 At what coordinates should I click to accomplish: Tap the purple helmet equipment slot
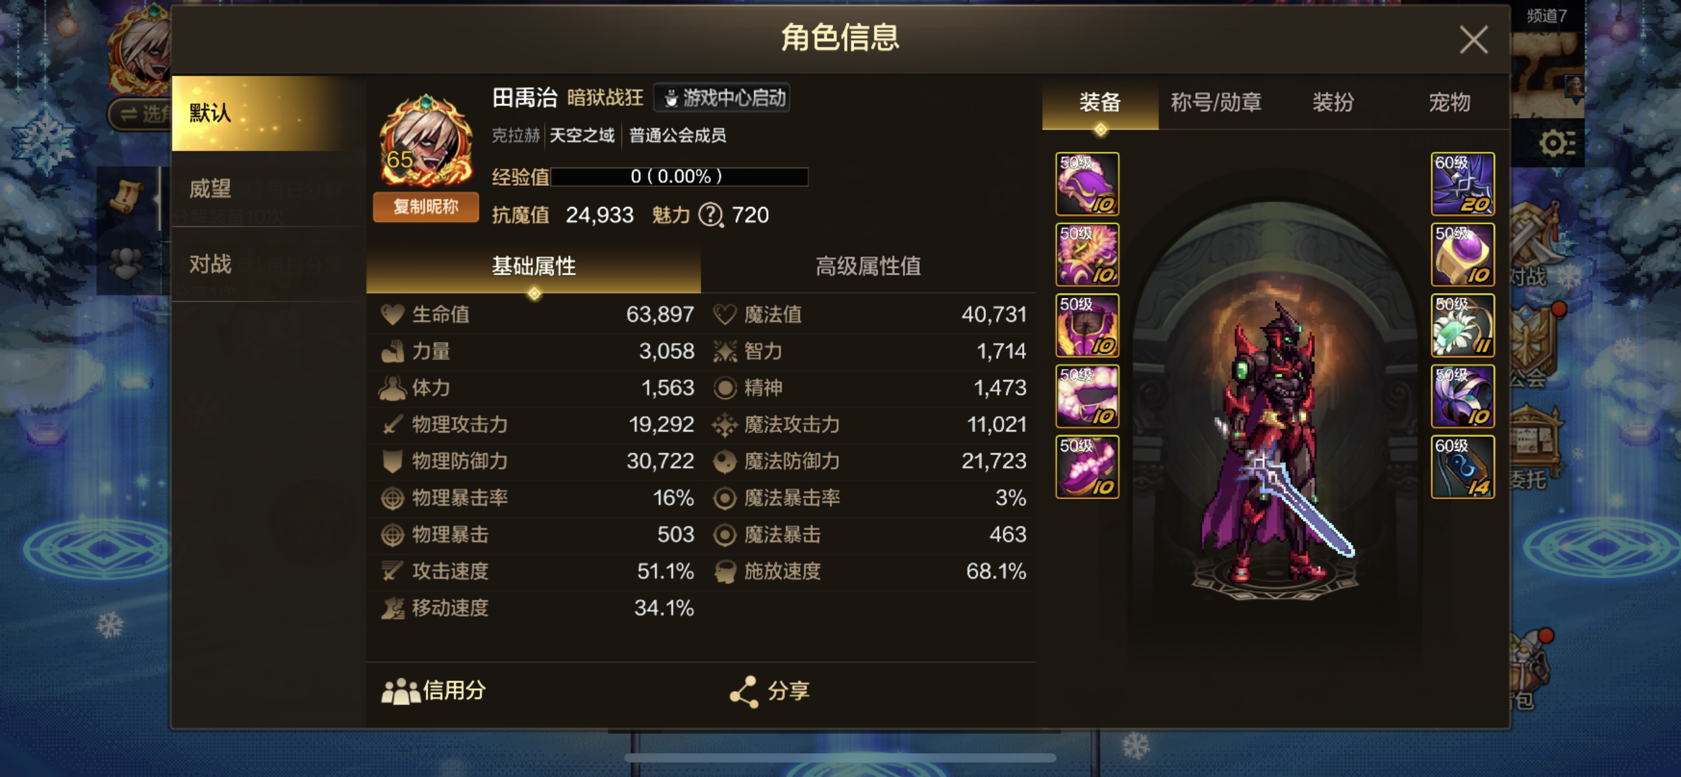[x=1087, y=184]
